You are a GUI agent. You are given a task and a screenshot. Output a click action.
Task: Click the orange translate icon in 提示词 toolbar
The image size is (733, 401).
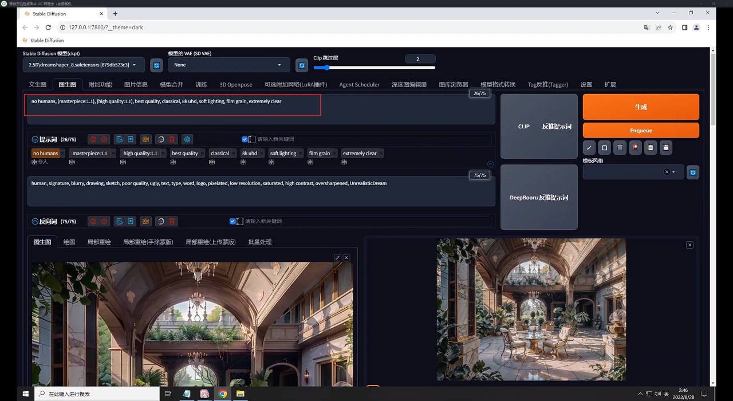click(x=145, y=139)
